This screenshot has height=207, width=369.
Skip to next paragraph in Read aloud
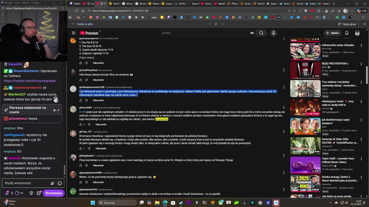coord(222,24)
